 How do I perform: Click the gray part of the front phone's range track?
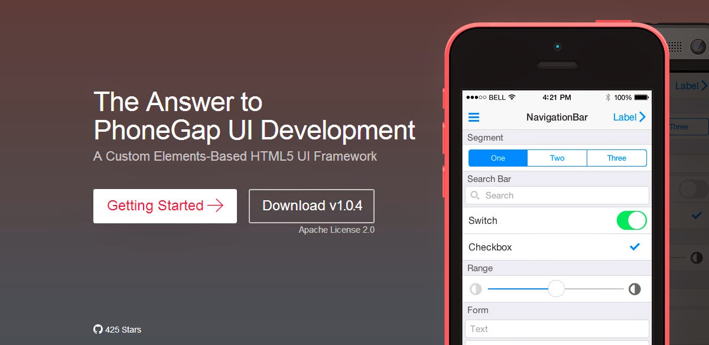tap(594, 289)
